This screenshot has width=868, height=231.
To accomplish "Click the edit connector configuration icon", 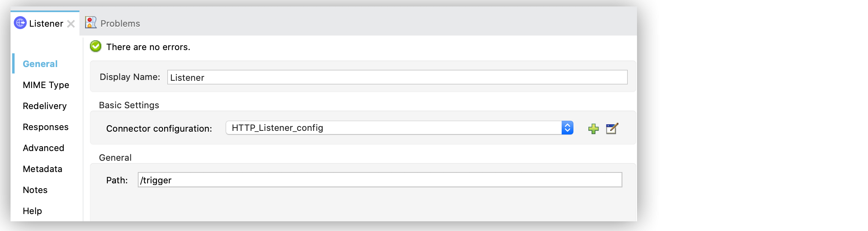I will (x=611, y=128).
